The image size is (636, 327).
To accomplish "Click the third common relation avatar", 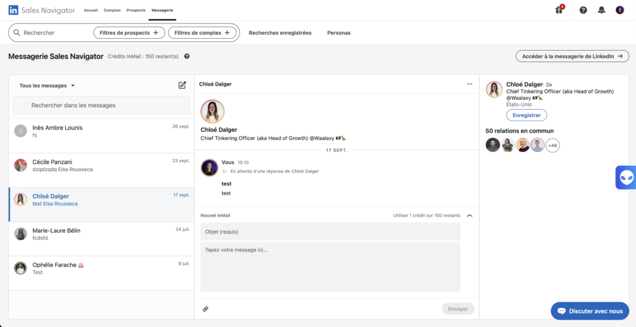I will pos(523,145).
